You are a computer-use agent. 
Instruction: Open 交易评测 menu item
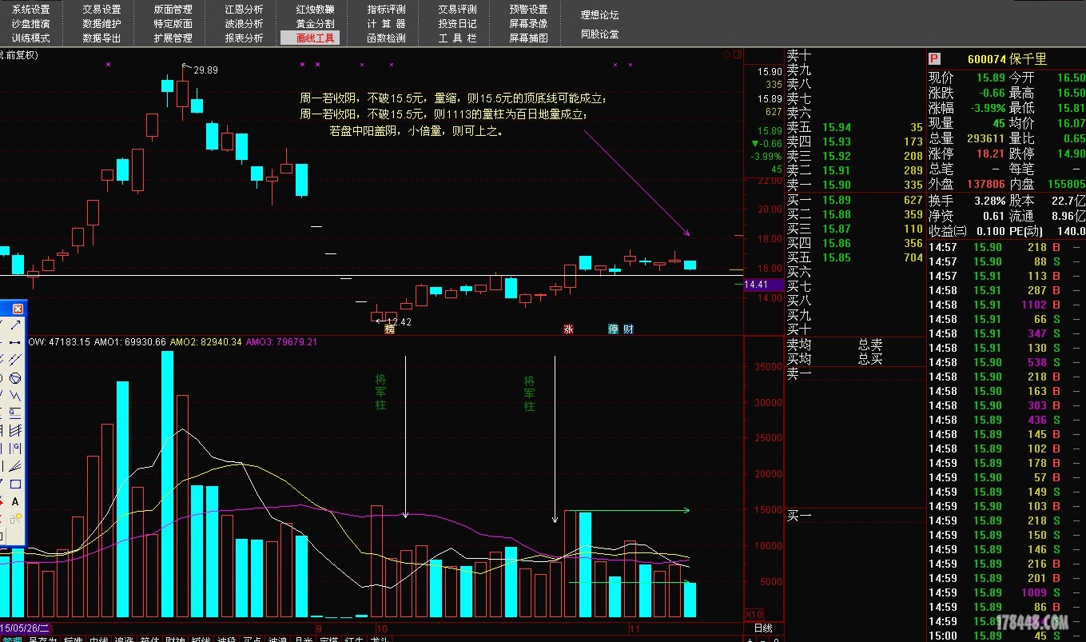[458, 10]
